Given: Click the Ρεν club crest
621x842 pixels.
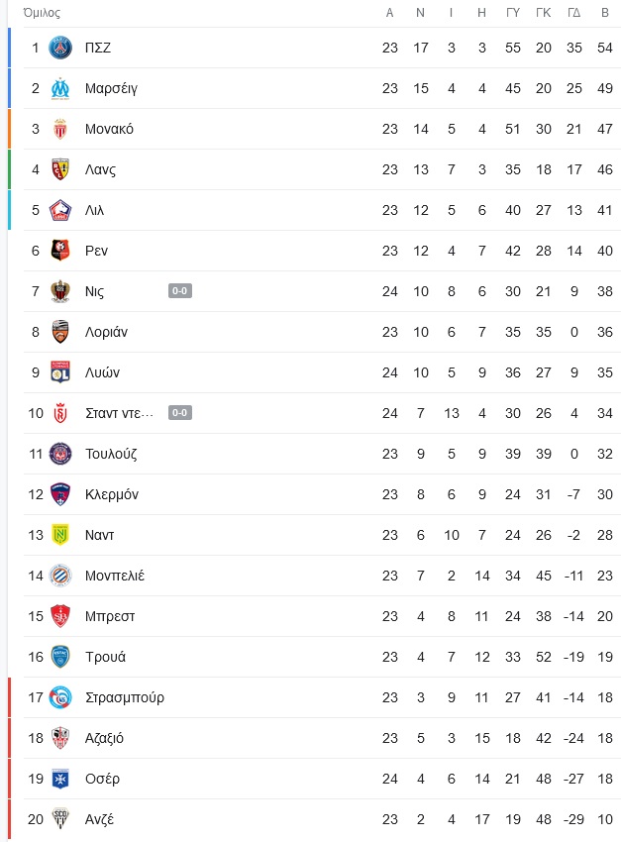Looking at the screenshot, I should tap(60, 251).
